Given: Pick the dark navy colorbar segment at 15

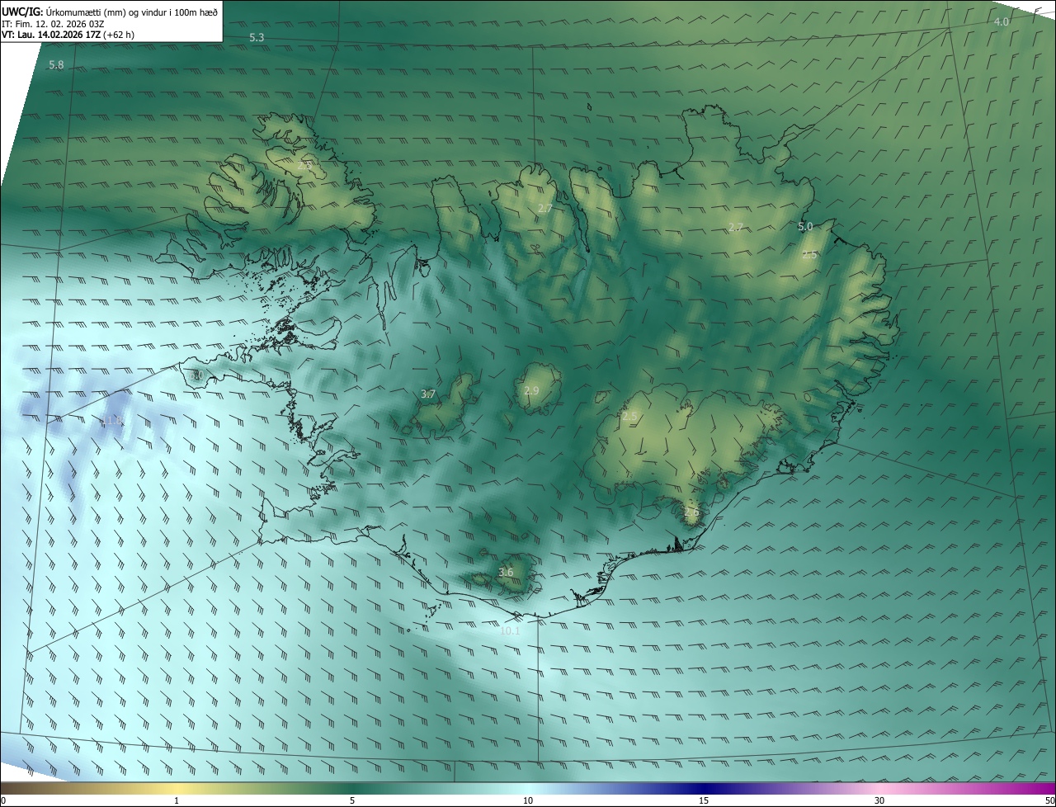Looking at the screenshot, I should 704,788.
